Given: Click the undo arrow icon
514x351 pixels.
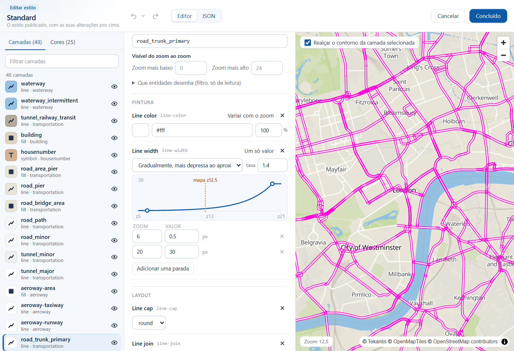Looking at the screenshot, I should [x=134, y=16].
